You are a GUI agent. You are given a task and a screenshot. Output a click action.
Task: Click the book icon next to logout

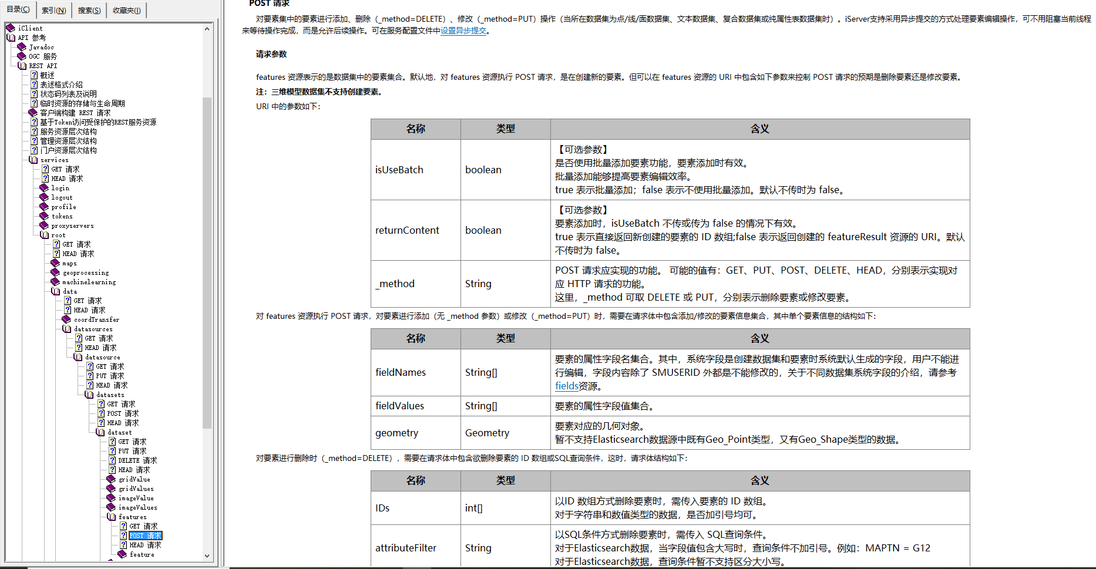tap(44, 197)
